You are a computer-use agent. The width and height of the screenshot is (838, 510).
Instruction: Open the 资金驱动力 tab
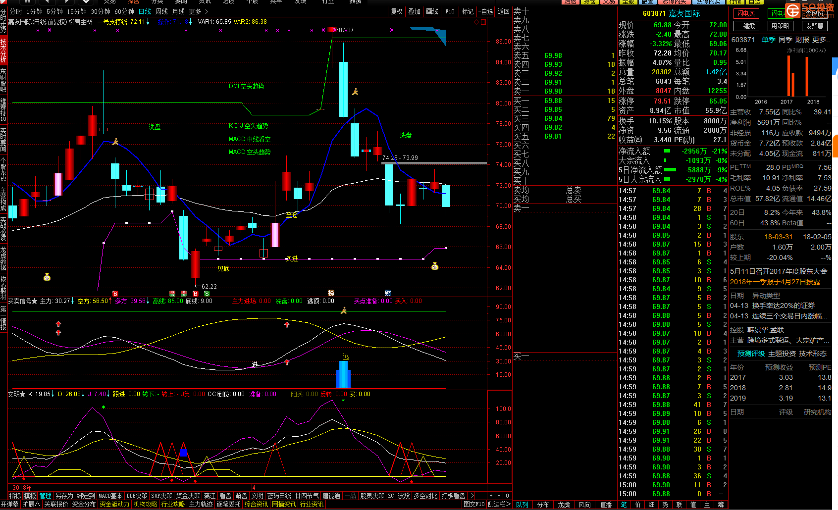pos(114,504)
